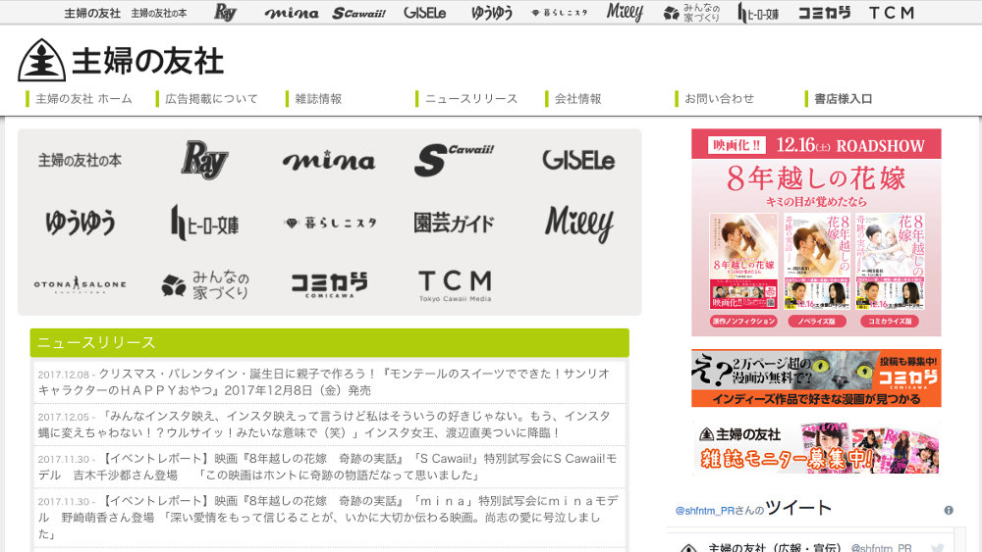The width and height of the screenshot is (982, 552).
Task: Open mina 特別試写会 news item
Action: pos(329,518)
